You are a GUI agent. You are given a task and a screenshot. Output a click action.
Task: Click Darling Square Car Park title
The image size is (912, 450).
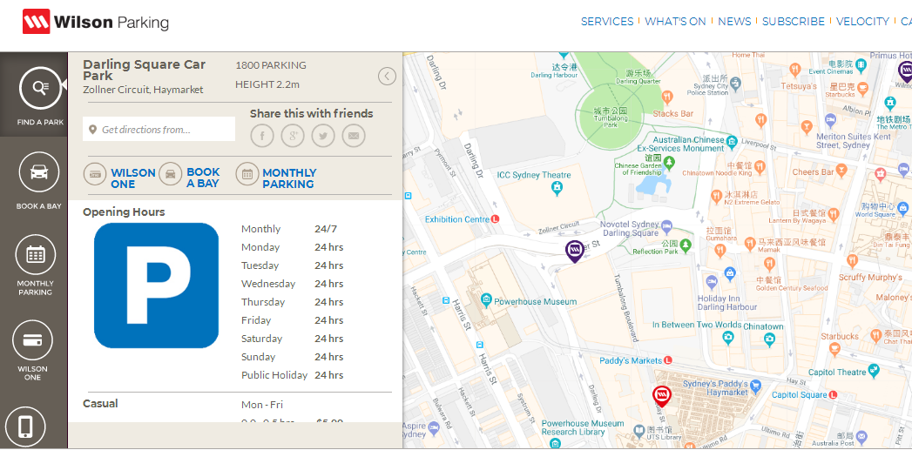point(145,70)
